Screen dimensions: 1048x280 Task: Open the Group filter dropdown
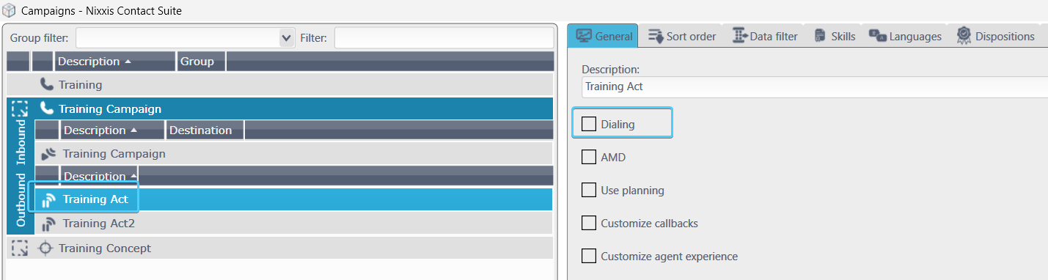click(x=287, y=37)
